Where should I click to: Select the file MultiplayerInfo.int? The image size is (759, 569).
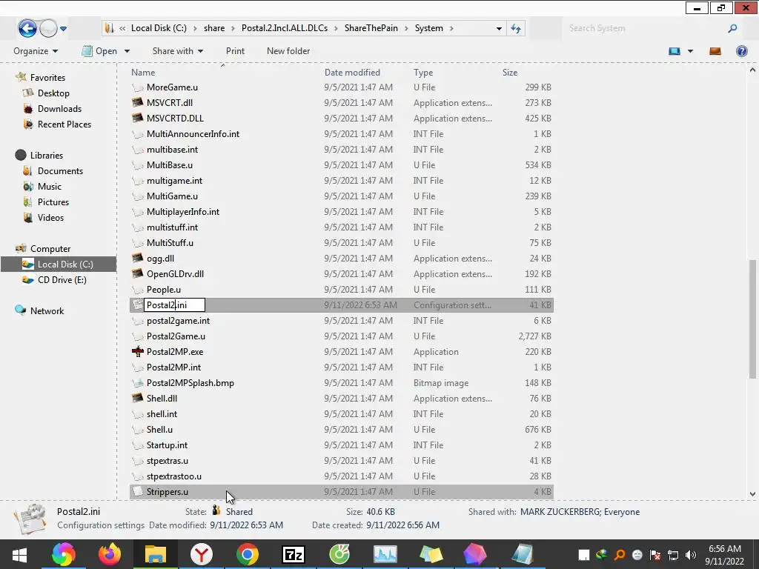[x=183, y=211]
